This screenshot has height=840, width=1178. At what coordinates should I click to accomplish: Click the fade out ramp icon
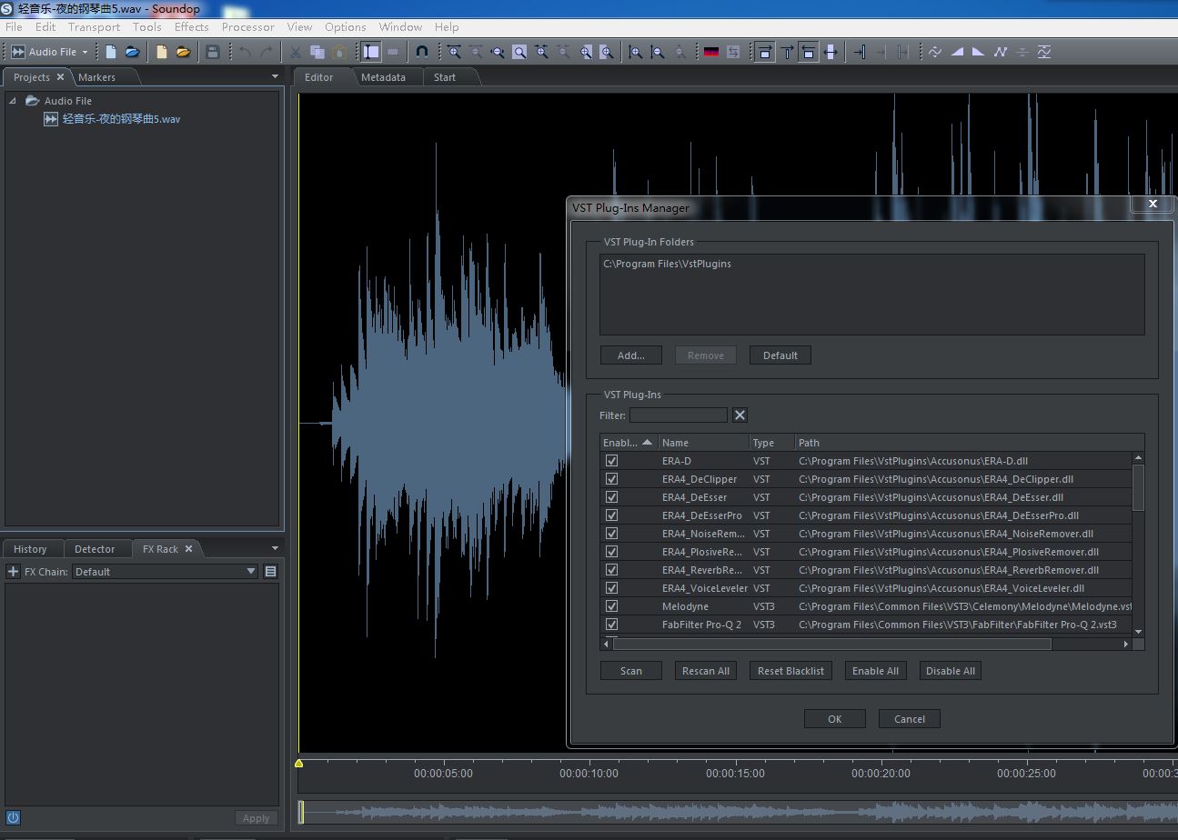click(x=979, y=52)
